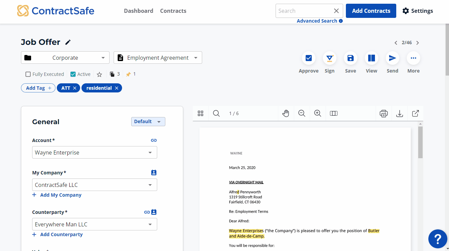Toggle the favorite star
This screenshot has height=251, width=449.
[99, 74]
